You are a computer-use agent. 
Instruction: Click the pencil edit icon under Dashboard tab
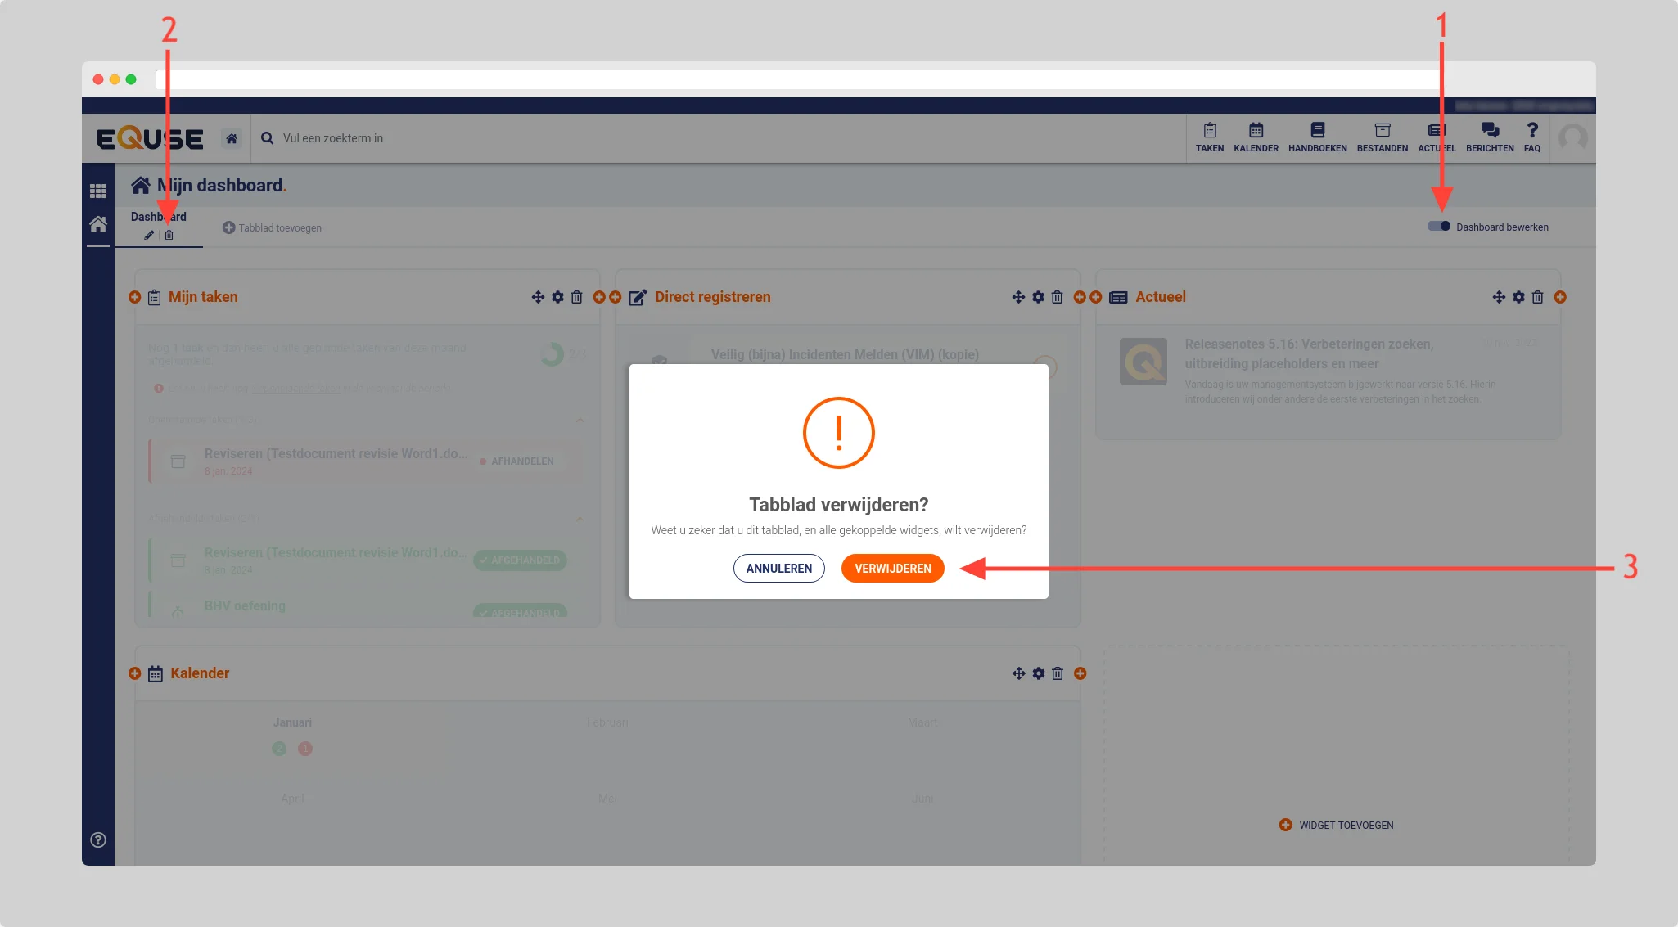pyautogui.click(x=149, y=236)
